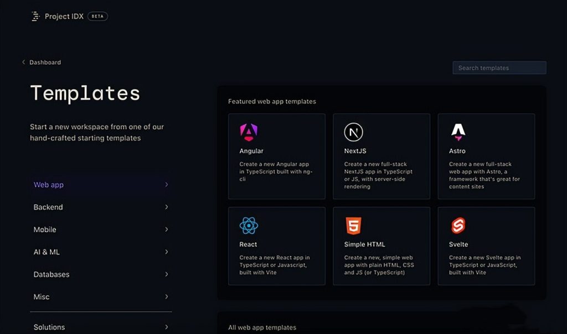
Task: Focus the Search templates field
Action: tap(499, 68)
